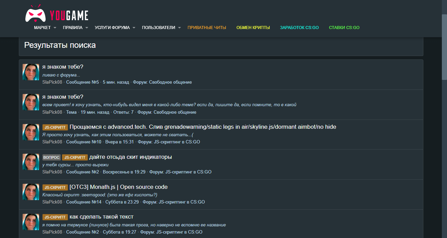Screen dimensions: 447x238
Task: Open 'дайте отсьда скит индикаторы' thread
Action: [x=131, y=157]
